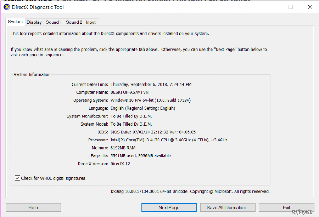Go to the Input tab
The width and height of the screenshot is (319, 217).
point(91,22)
